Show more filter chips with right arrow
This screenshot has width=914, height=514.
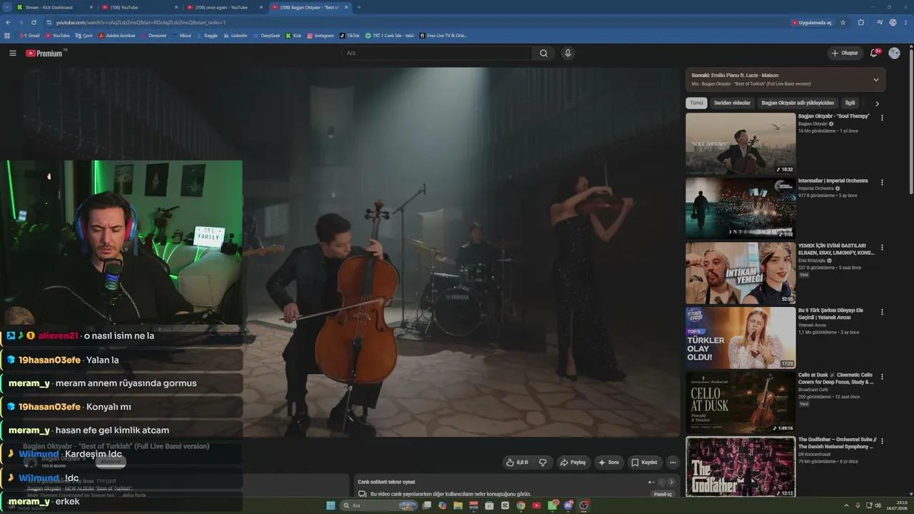pos(877,104)
